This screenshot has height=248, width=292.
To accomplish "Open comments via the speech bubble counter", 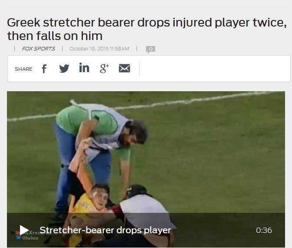I will tap(150, 50).
